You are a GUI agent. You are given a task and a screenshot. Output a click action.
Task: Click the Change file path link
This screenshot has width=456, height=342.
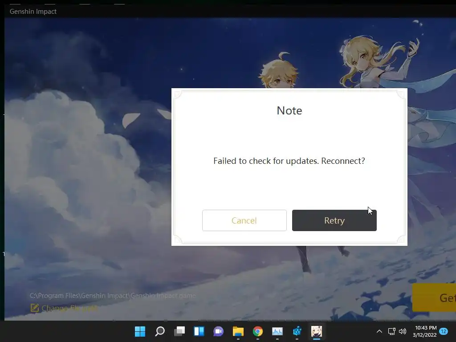[70, 308]
